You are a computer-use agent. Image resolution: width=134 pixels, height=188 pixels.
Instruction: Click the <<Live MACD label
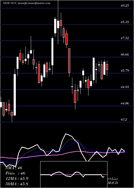[113, 181]
